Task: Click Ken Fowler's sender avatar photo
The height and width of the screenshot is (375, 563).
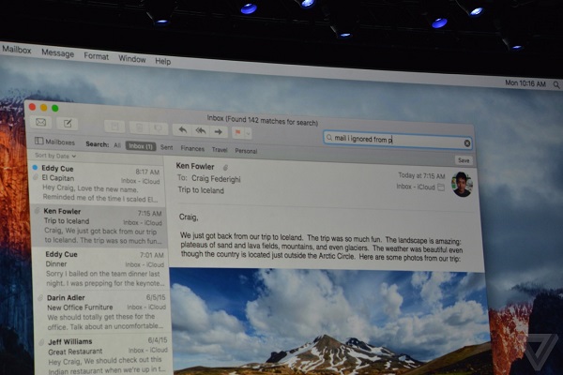Action: coord(462,184)
